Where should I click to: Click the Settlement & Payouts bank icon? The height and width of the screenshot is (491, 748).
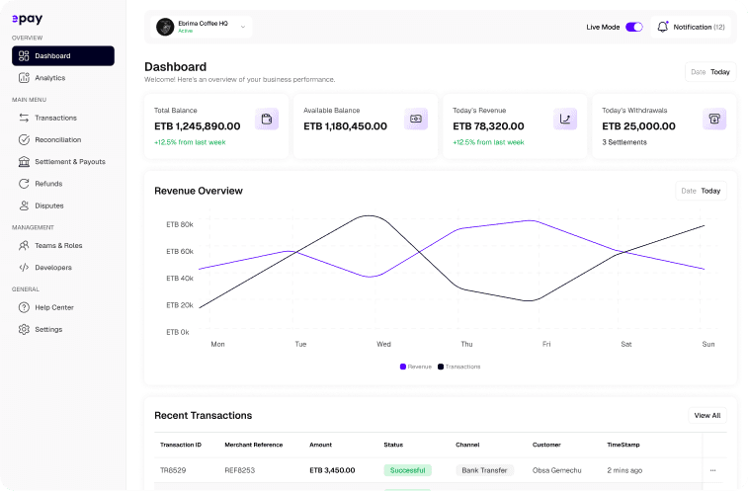[x=24, y=162]
